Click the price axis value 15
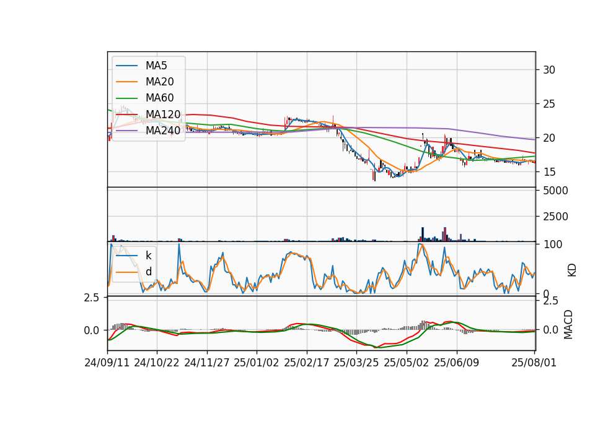 point(549,172)
